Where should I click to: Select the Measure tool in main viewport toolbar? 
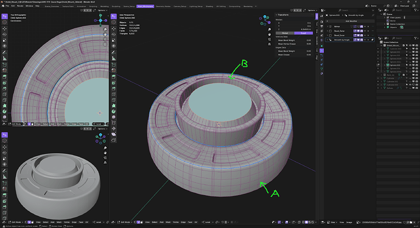114,58
